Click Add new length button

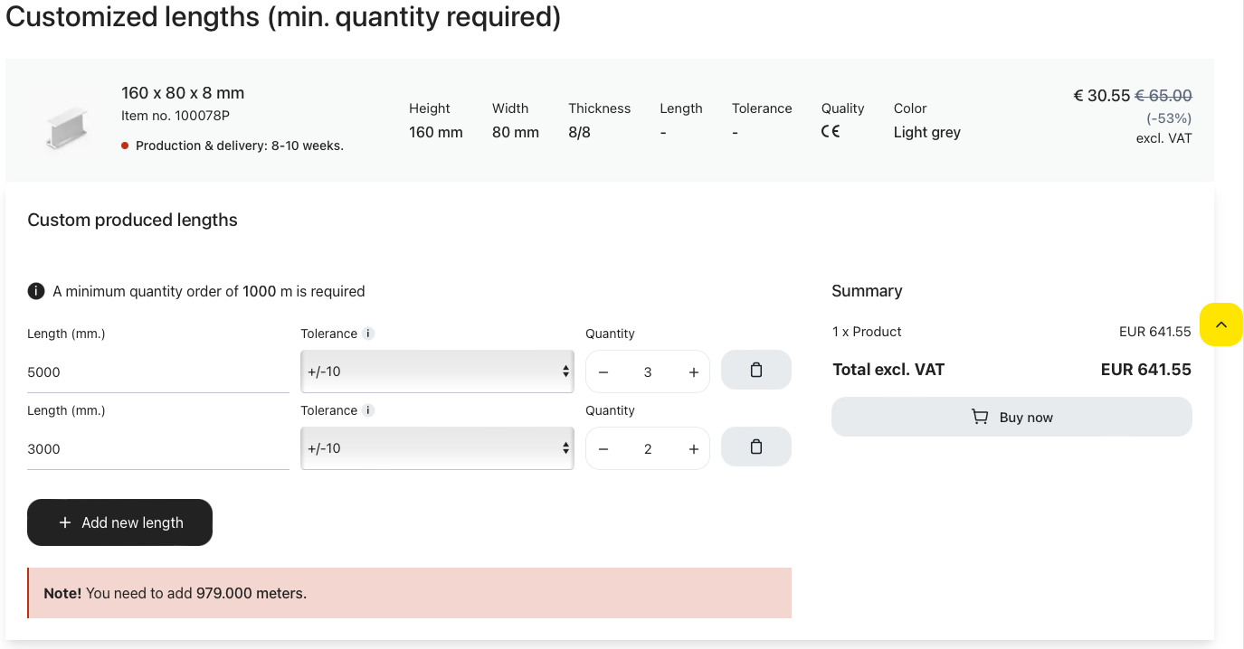point(119,522)
